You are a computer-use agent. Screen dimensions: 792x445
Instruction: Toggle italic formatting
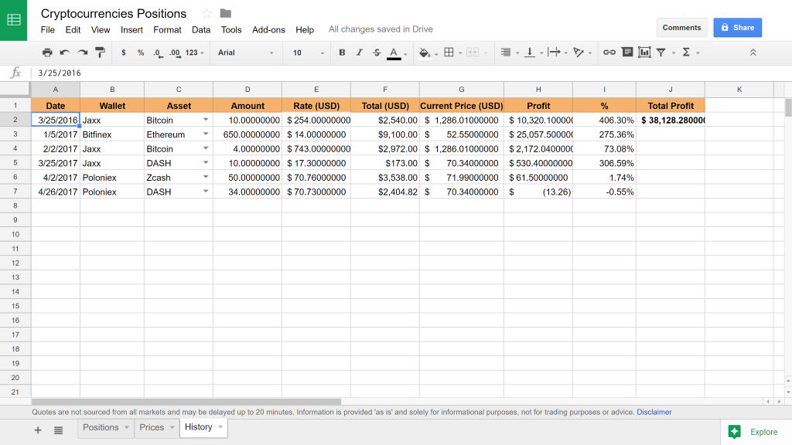tap(359, 53)
